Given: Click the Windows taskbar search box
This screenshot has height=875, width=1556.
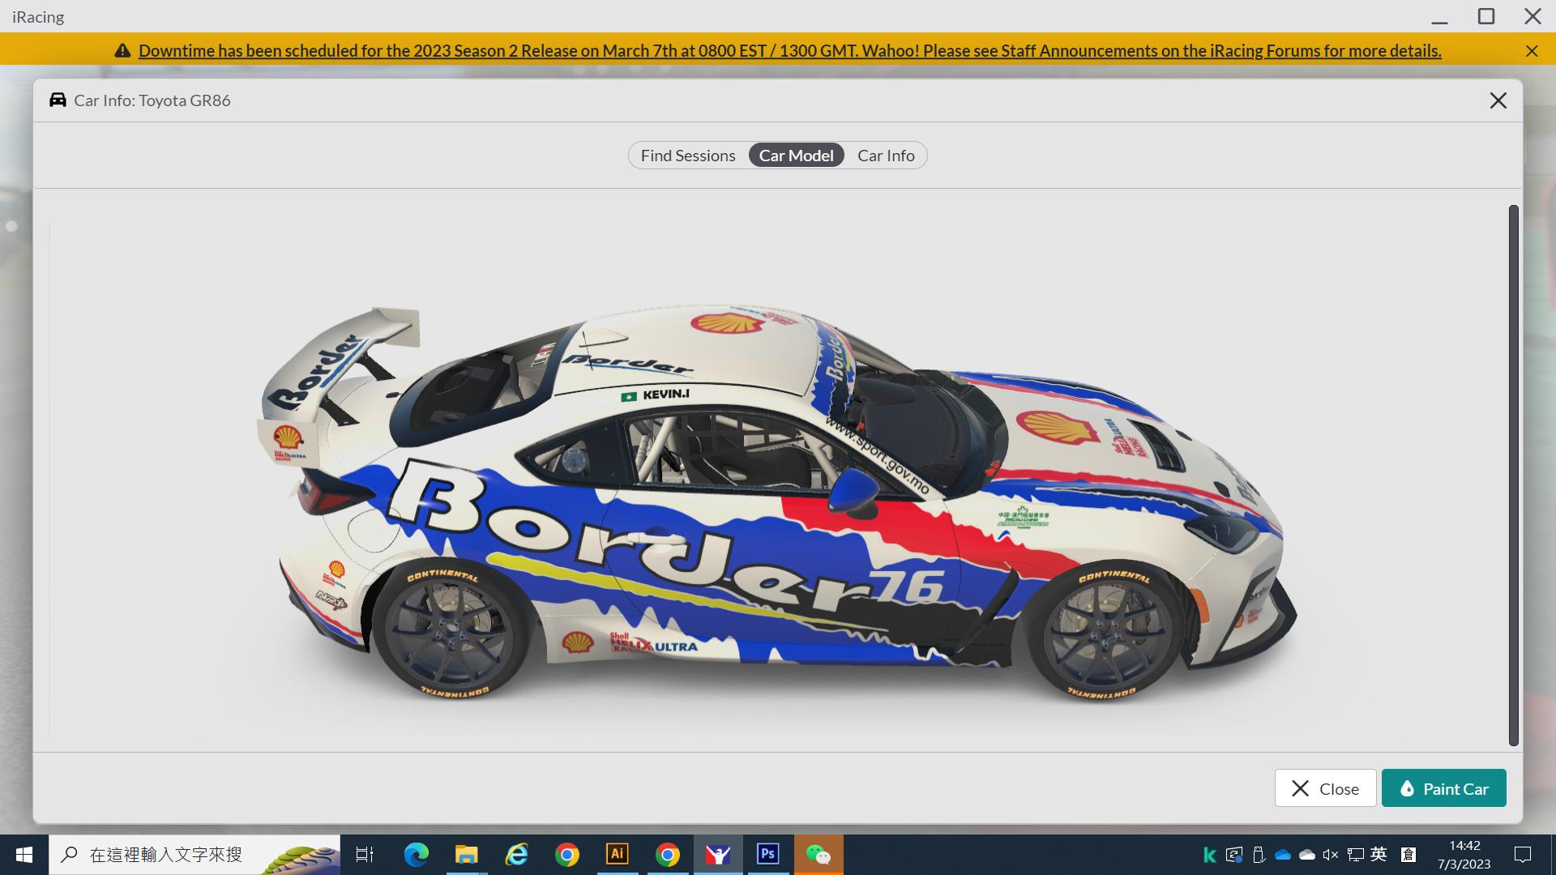Looking at the screenshot, I should click(x=178, y=854).
